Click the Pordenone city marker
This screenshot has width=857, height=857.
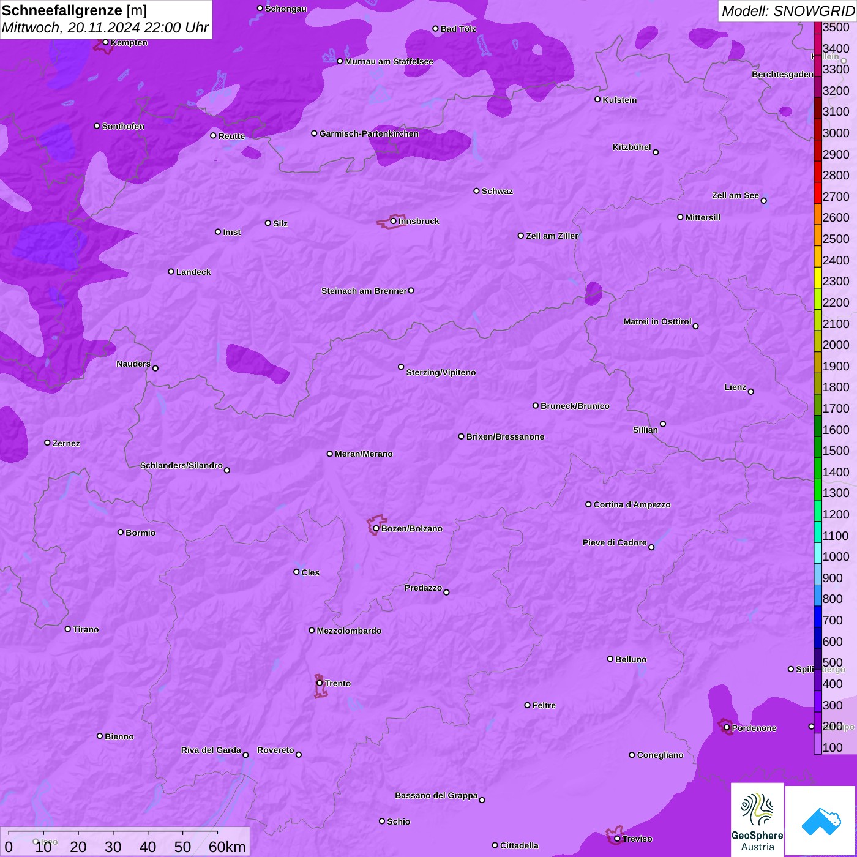point(727,728)
